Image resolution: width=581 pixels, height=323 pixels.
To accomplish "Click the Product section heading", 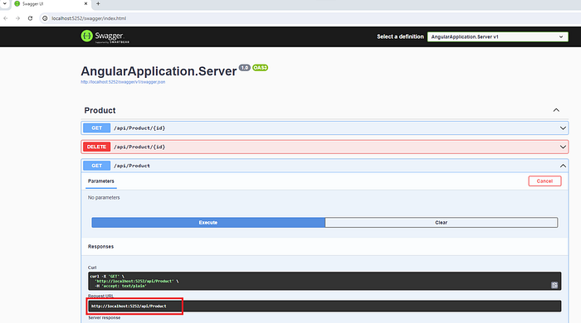I will (100, 110).
